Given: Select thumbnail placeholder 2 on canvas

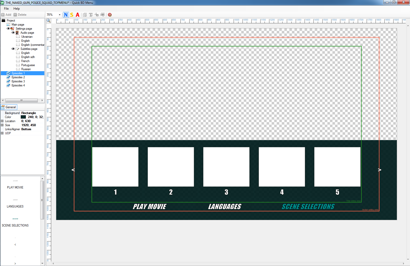Looking at the screenshot, I should pyautogui.click(x=171, y=167).
